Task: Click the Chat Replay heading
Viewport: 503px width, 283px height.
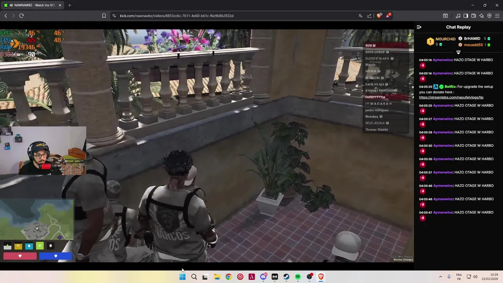Action: [458, 27]
